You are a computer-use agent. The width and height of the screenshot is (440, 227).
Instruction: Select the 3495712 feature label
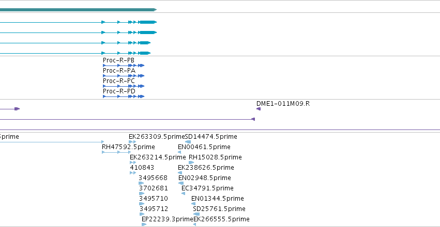pos(154,209)
